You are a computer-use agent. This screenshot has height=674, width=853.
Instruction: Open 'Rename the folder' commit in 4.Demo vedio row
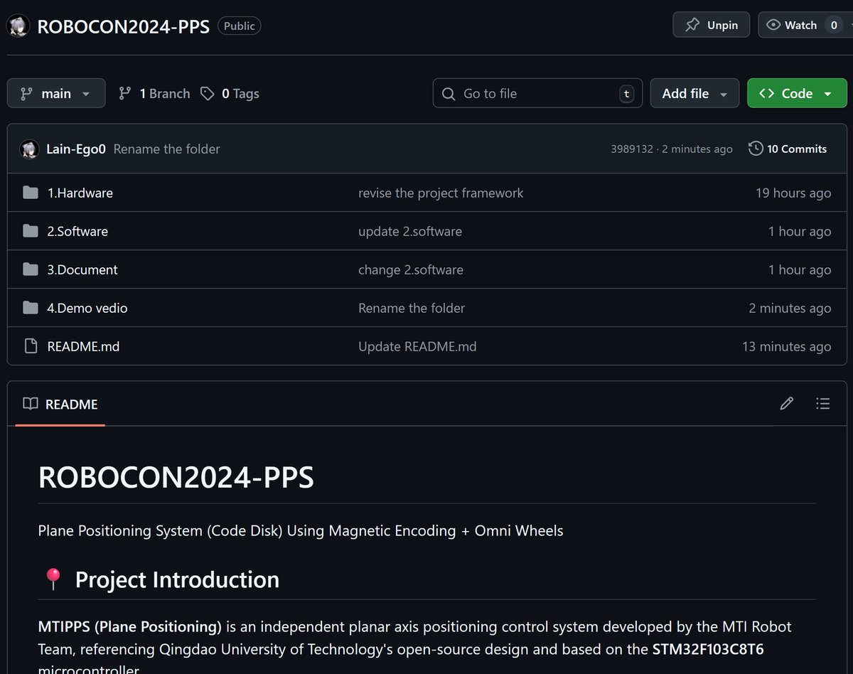[x=412, y=308]
